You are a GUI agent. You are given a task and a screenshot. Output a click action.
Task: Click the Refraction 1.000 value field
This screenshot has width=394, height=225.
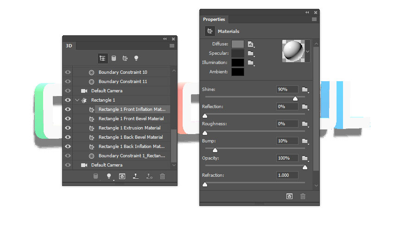coord(287,175)
